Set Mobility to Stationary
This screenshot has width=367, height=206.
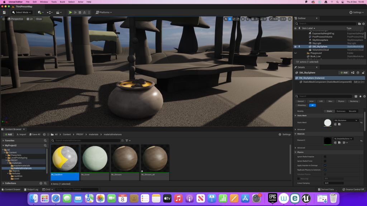click(341, 111)
